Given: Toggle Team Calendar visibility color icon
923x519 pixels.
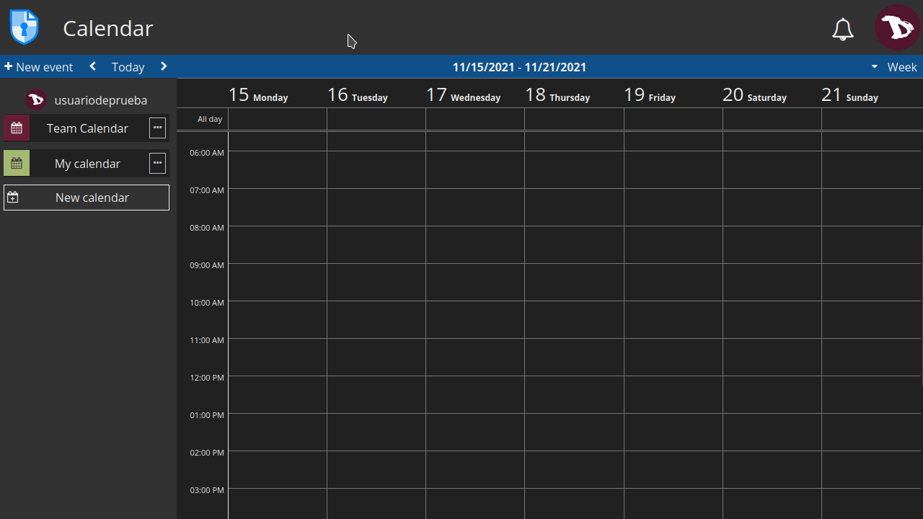Looking at the screenshot, I should pyautogui.click(x=17, y=128).
